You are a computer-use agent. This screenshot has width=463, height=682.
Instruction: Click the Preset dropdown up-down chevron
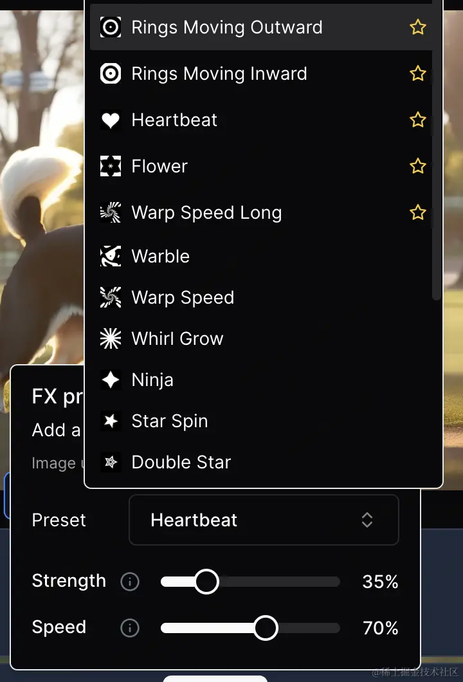(367, 520)
